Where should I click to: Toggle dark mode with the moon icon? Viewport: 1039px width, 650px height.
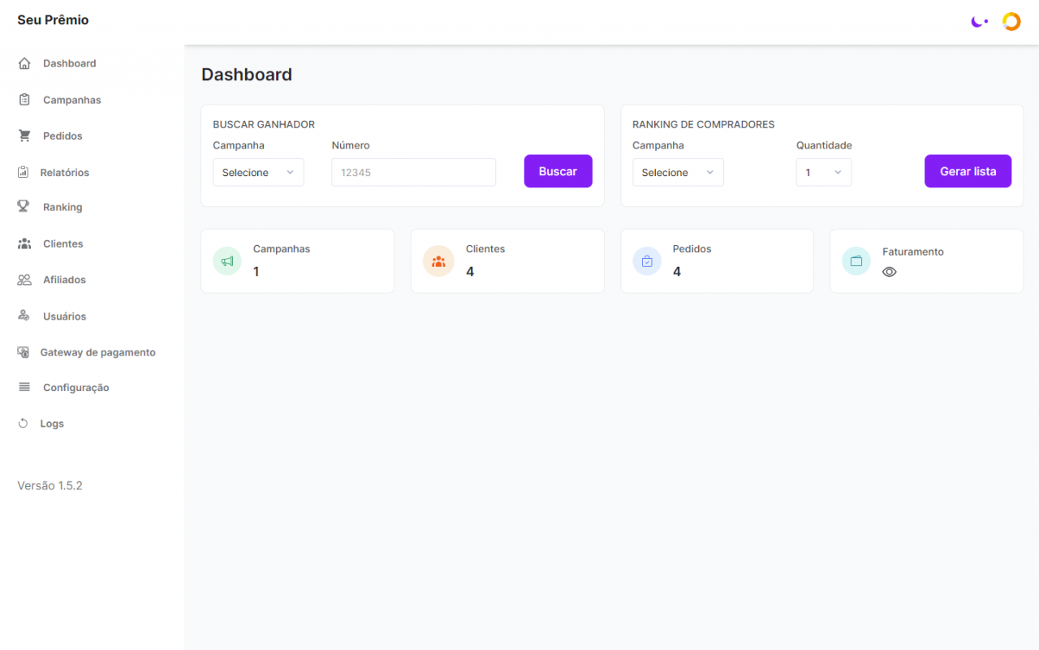979,22
